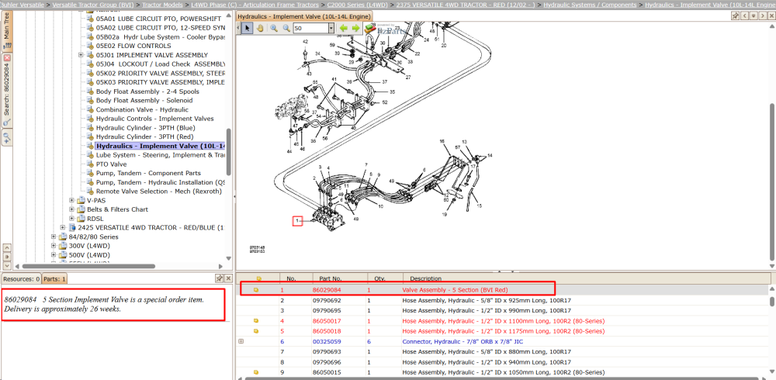This screenshot has width=776, height=380.
Task: Zoom in on the diagram
Action: coord(274,28)
